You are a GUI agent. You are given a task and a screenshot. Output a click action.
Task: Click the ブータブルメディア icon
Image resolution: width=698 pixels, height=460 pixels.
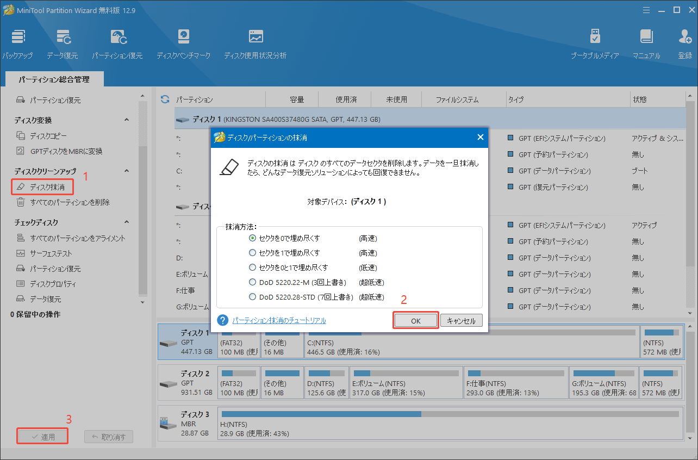[595, 43]
